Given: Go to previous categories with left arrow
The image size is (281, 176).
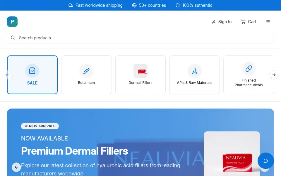Looking at the screenshot, I should click(x=7, y=75).
